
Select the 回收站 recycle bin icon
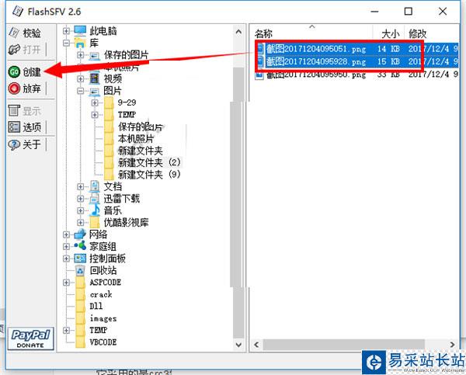[x=80, y=270]
